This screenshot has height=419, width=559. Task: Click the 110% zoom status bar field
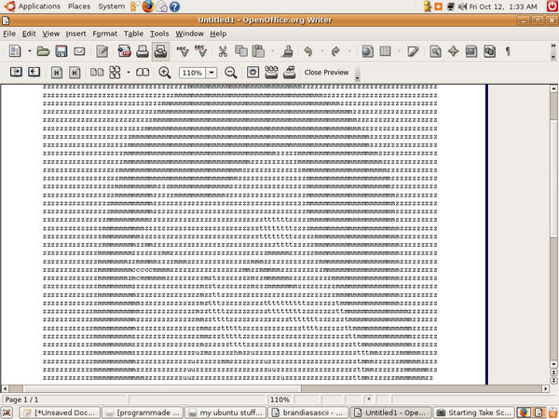point(279,399)
